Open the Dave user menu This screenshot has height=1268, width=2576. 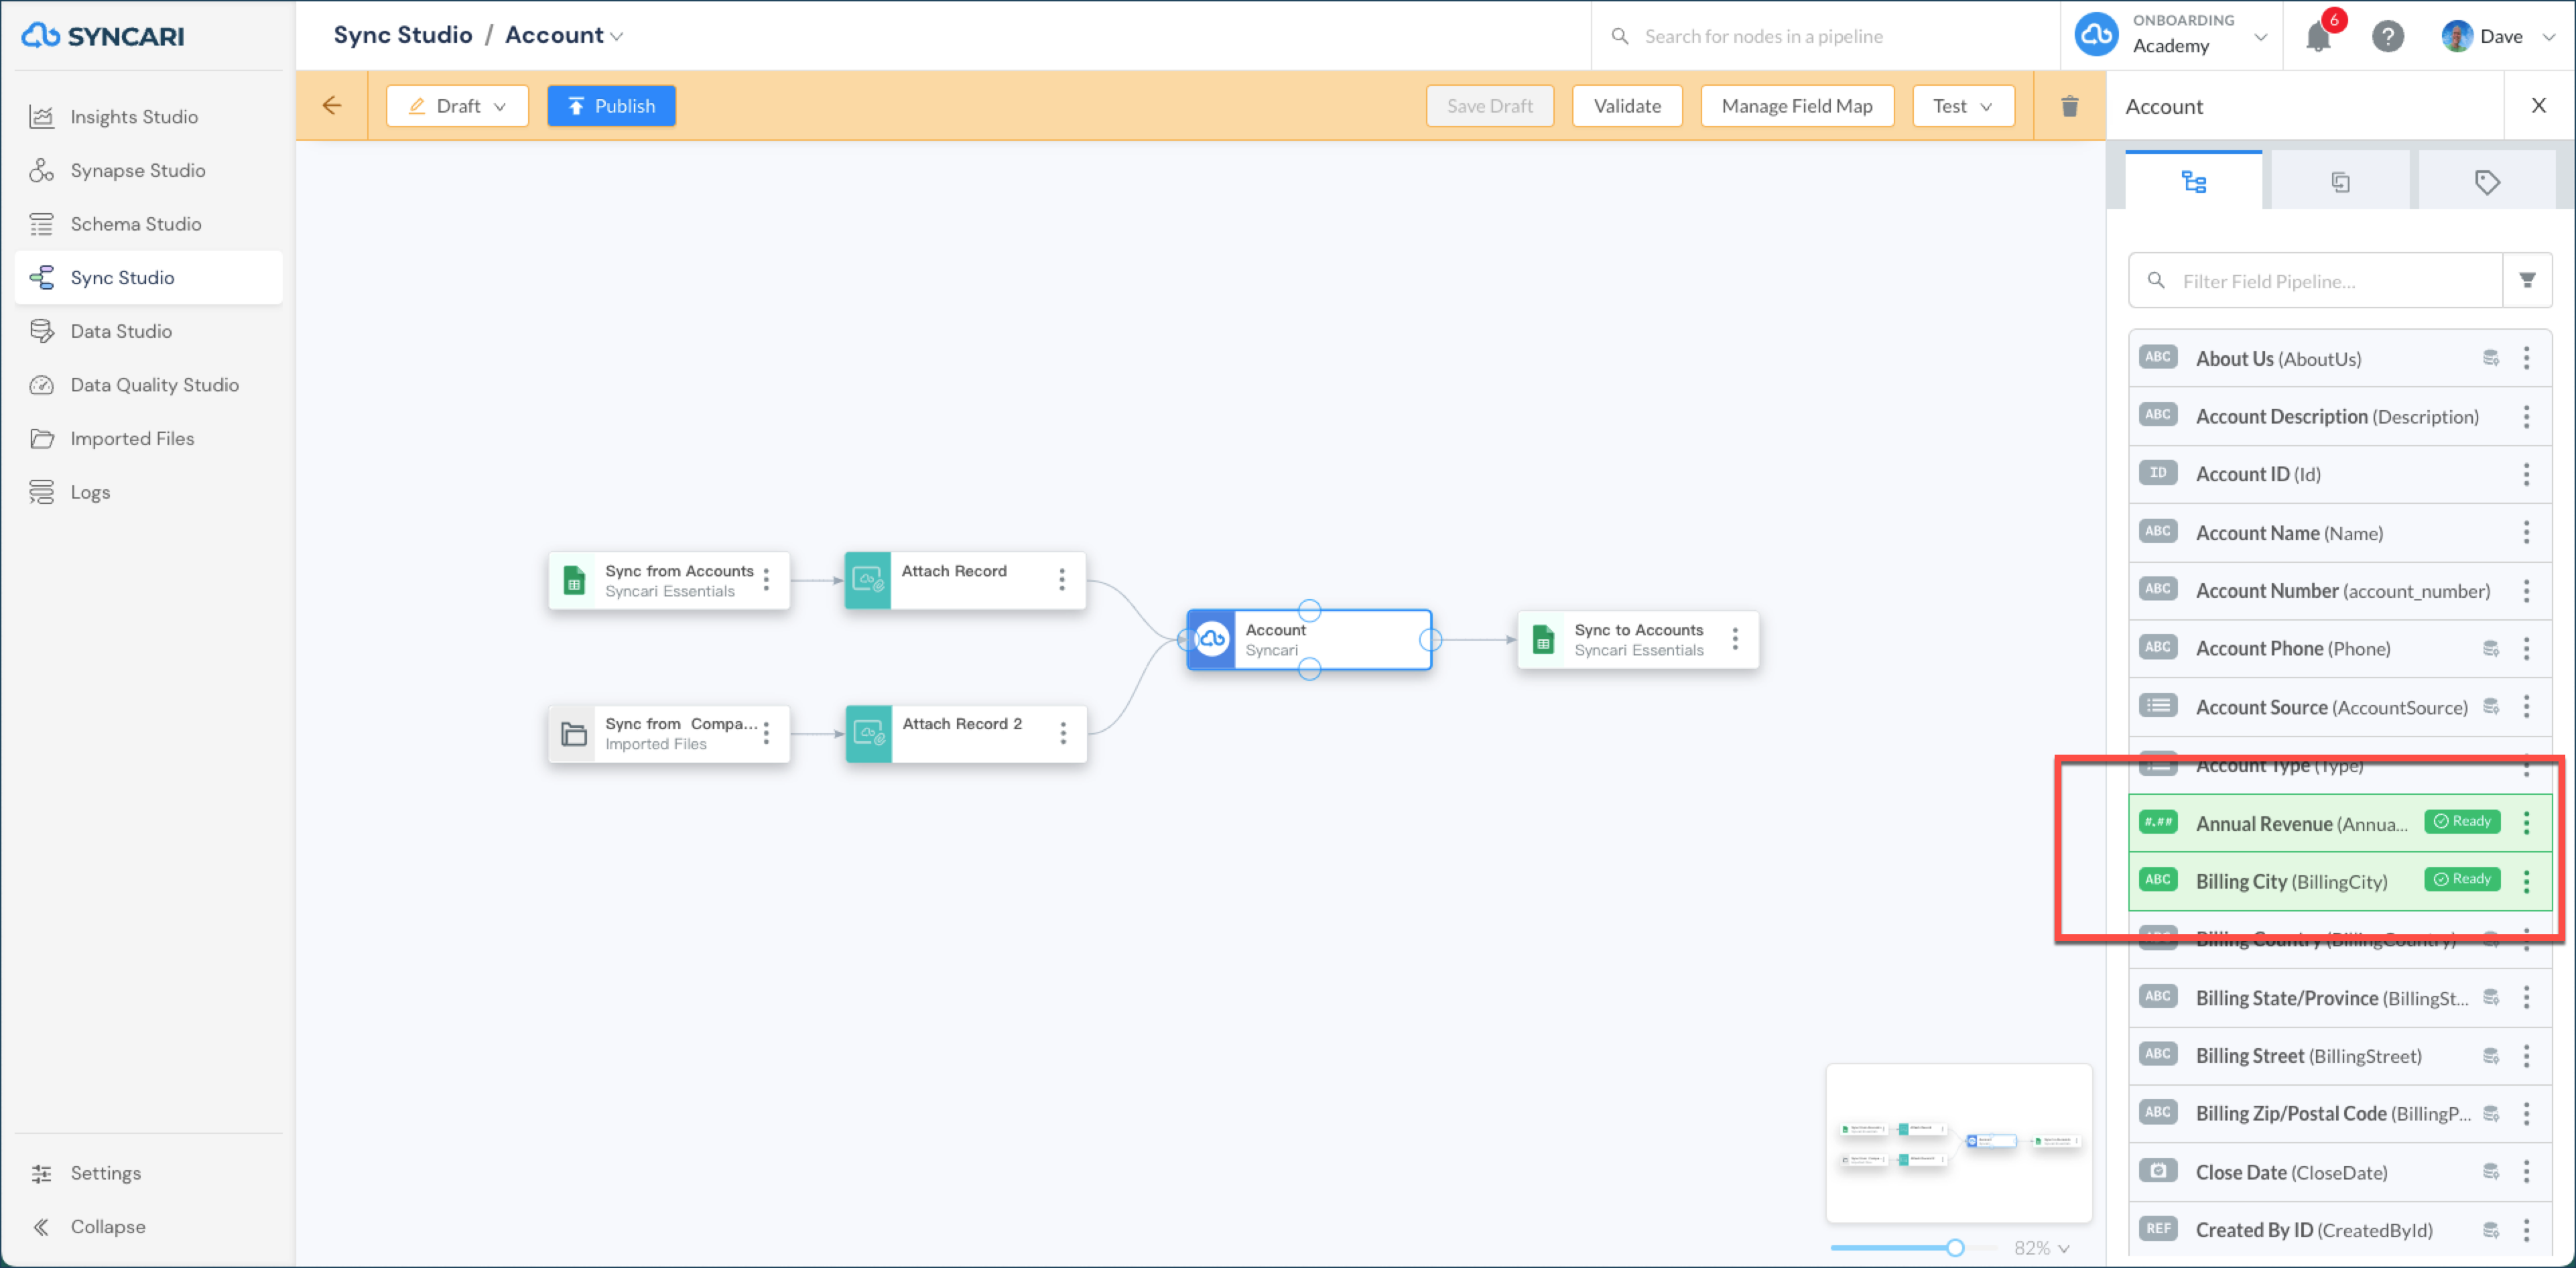point(2498,36)
